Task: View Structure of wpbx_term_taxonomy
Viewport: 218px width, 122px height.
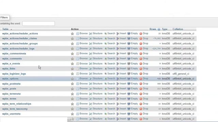Action: [x=97, y=109]
